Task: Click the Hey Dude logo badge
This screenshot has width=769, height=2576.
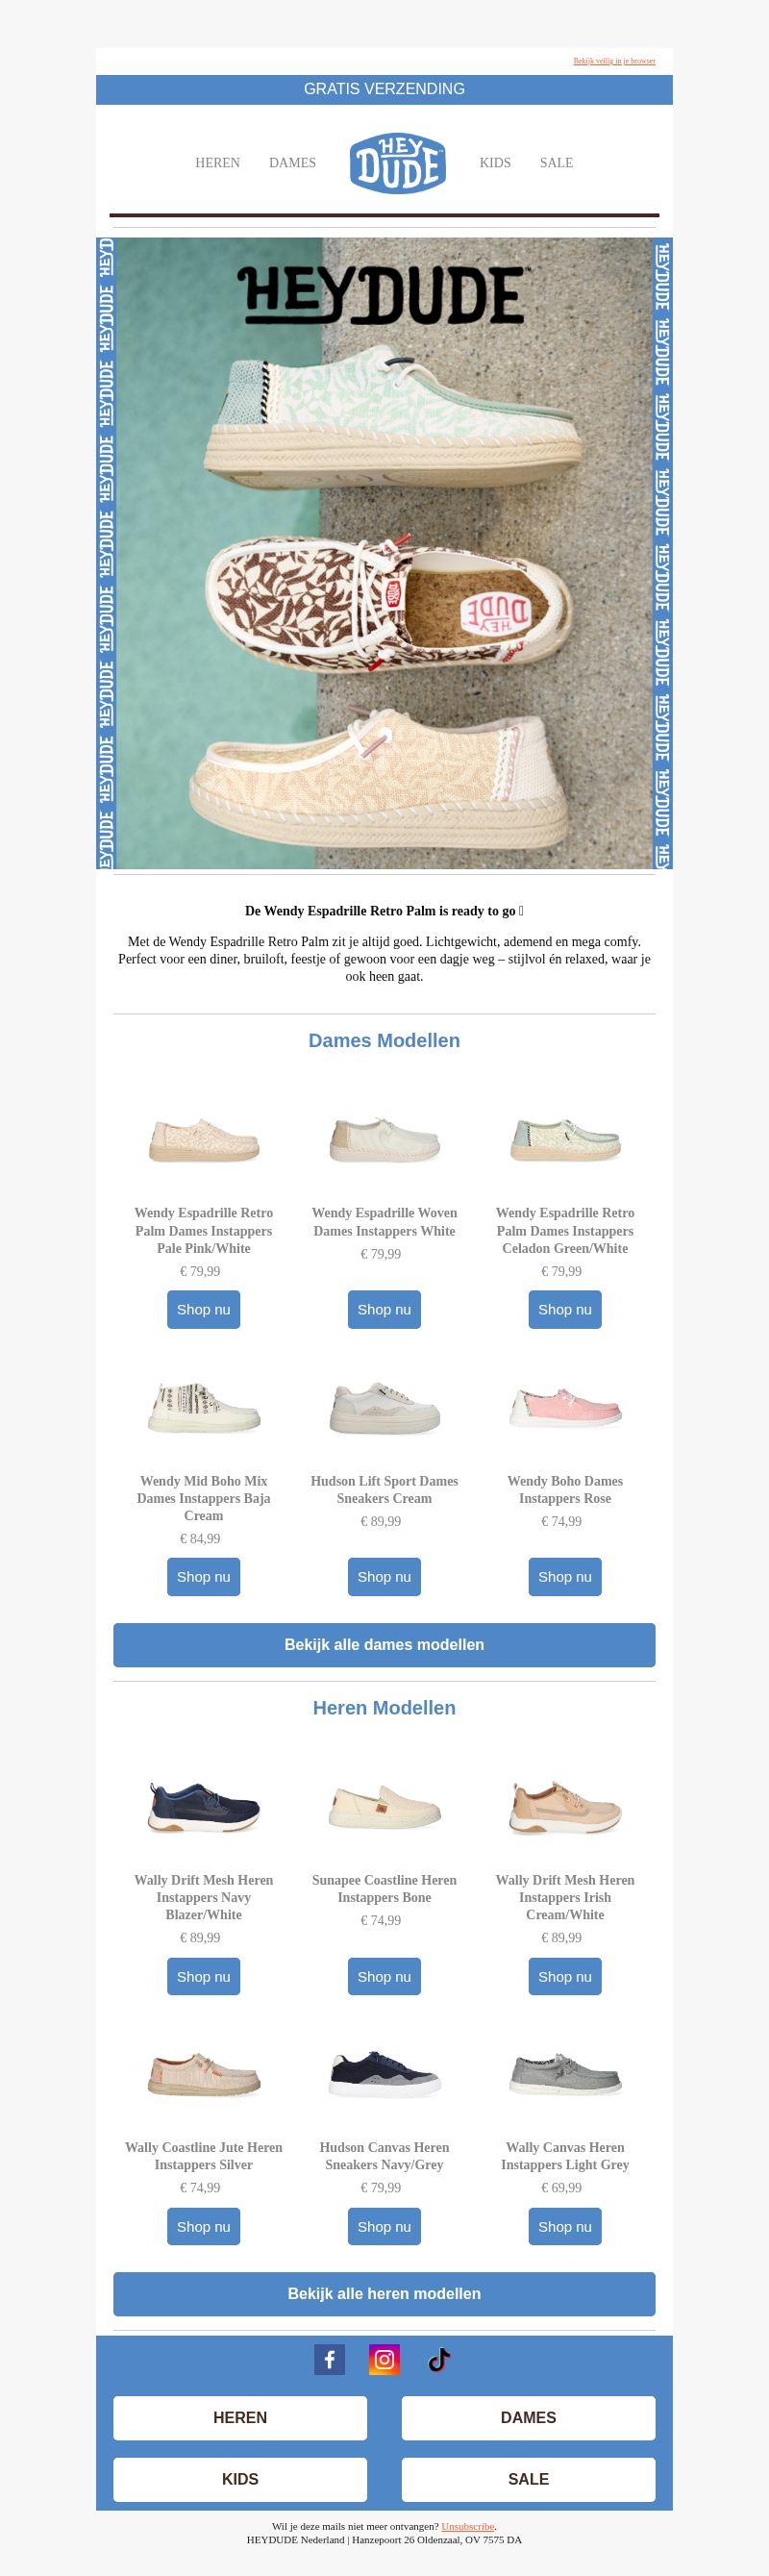Action: [x=398, y=163]
